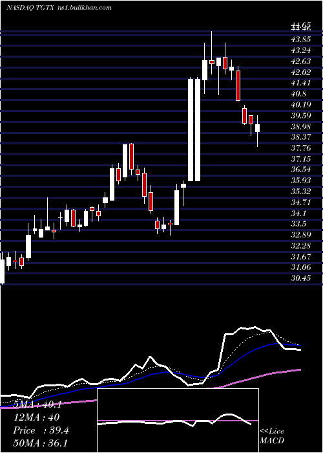Select the 32.28 price axis label
323x453 pixels.
(300, 246)
